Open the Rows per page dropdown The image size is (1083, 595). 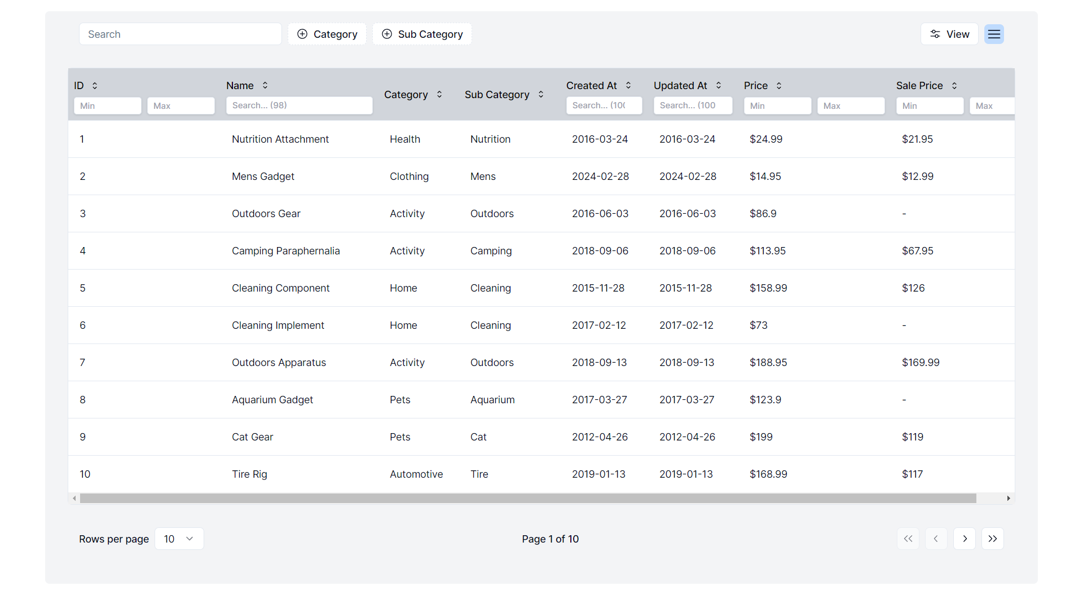coord(179,539)
